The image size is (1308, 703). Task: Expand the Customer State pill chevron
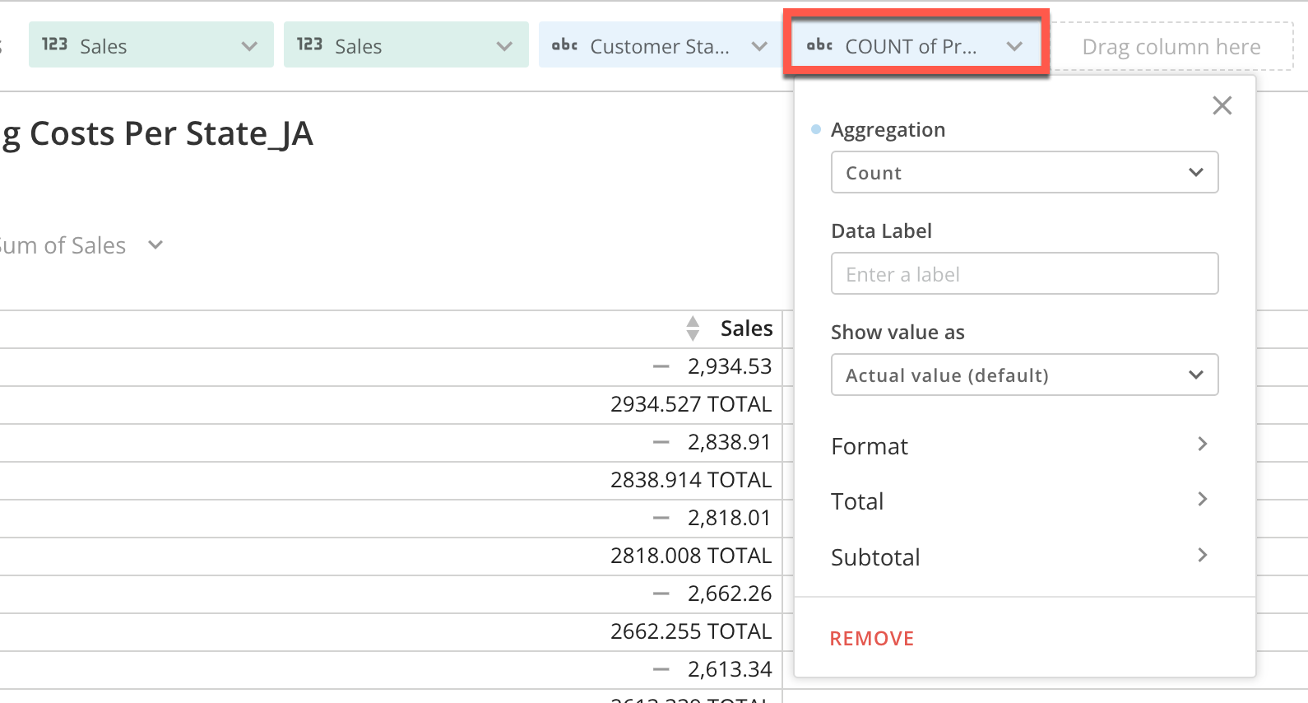759,46
